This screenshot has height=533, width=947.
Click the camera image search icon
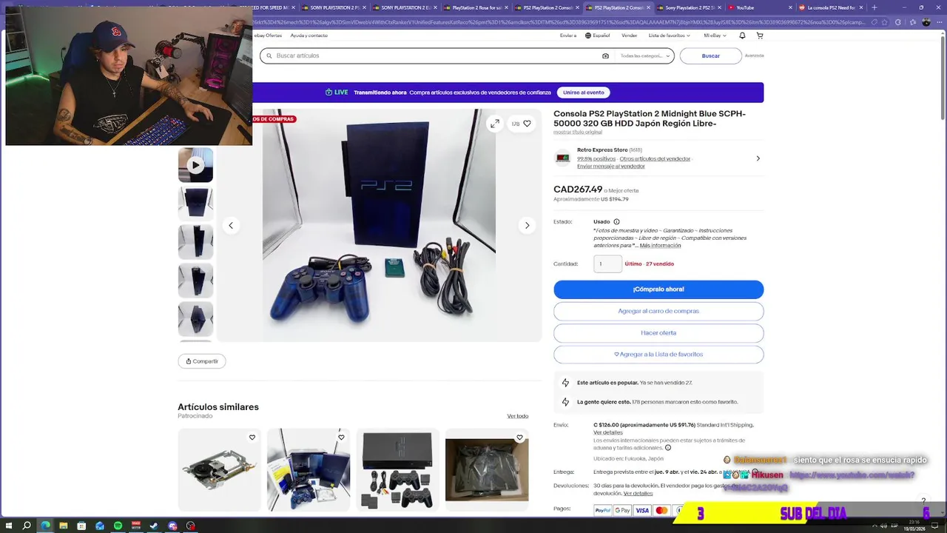tap(605, 56)
